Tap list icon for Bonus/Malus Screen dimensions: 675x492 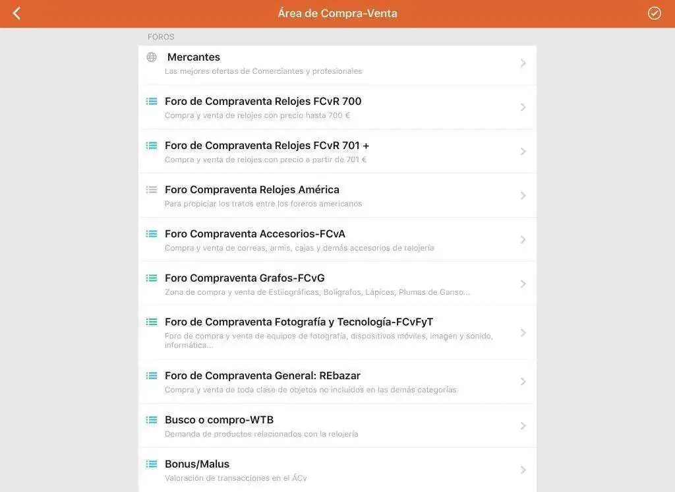pyautogui.click(x=152, y=464)
